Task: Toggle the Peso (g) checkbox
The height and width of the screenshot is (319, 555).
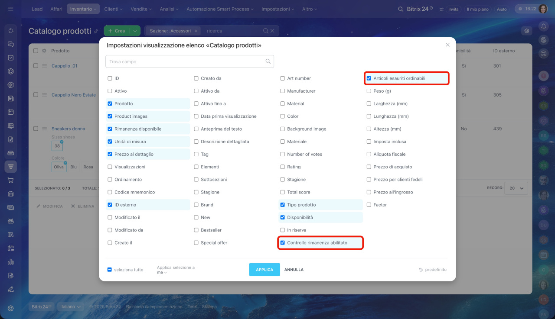Action: (x=369, y=91)
